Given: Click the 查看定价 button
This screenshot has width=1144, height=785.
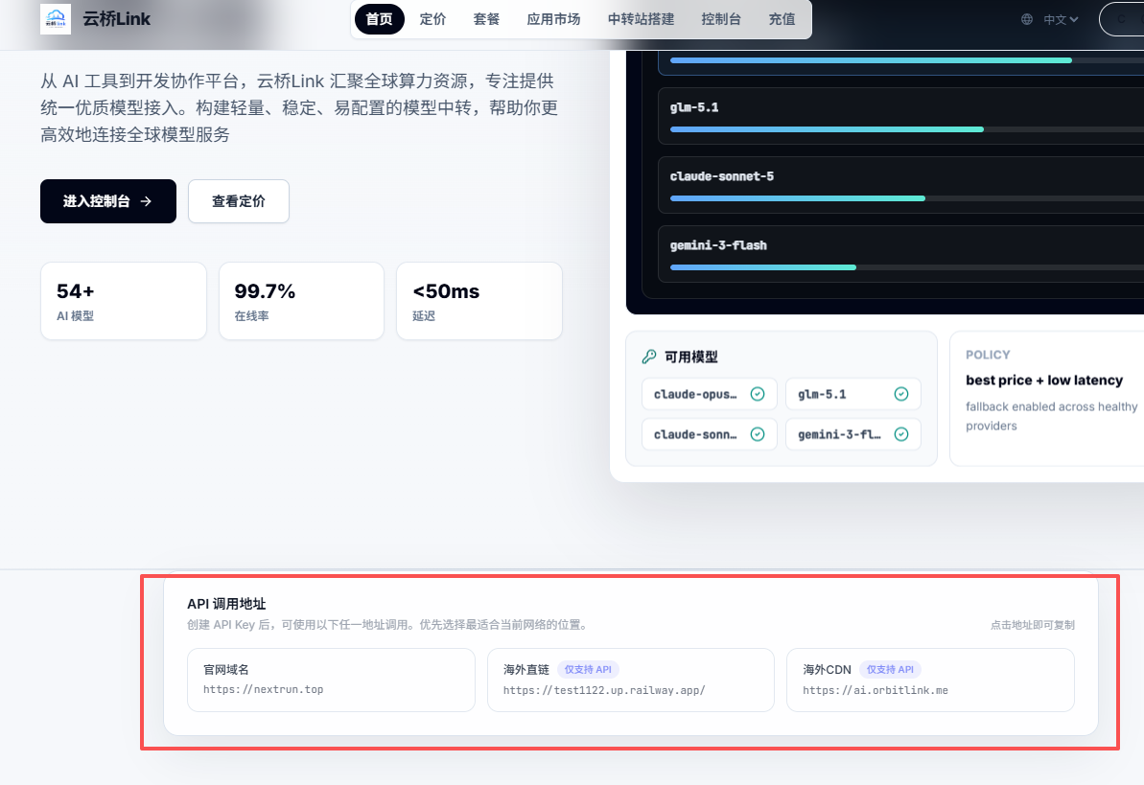Looking at the screenshot, I should pos(239,201).
